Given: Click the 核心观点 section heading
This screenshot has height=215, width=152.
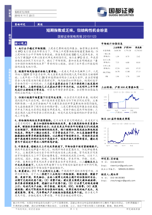Looking at the screenshot, I should 21,43.
